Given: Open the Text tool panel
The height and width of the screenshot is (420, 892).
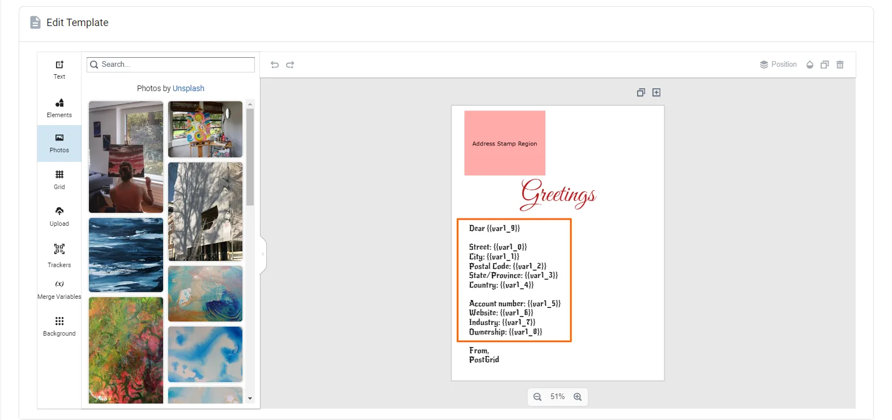Looking at the screenshot, I should (x=59, y=70).
